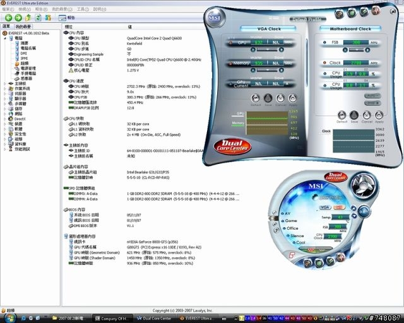Expand the 資料庫 database tree node
The height and width of the screenshot is (323, 404).
tap(5, 144)
